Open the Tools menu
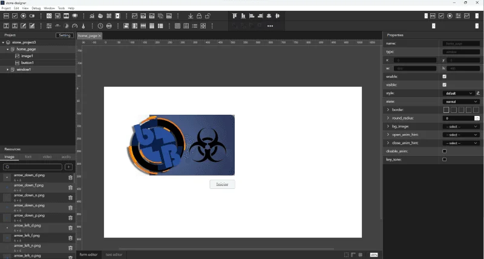The width and height of the screenshot is (484, 259). 62,8
